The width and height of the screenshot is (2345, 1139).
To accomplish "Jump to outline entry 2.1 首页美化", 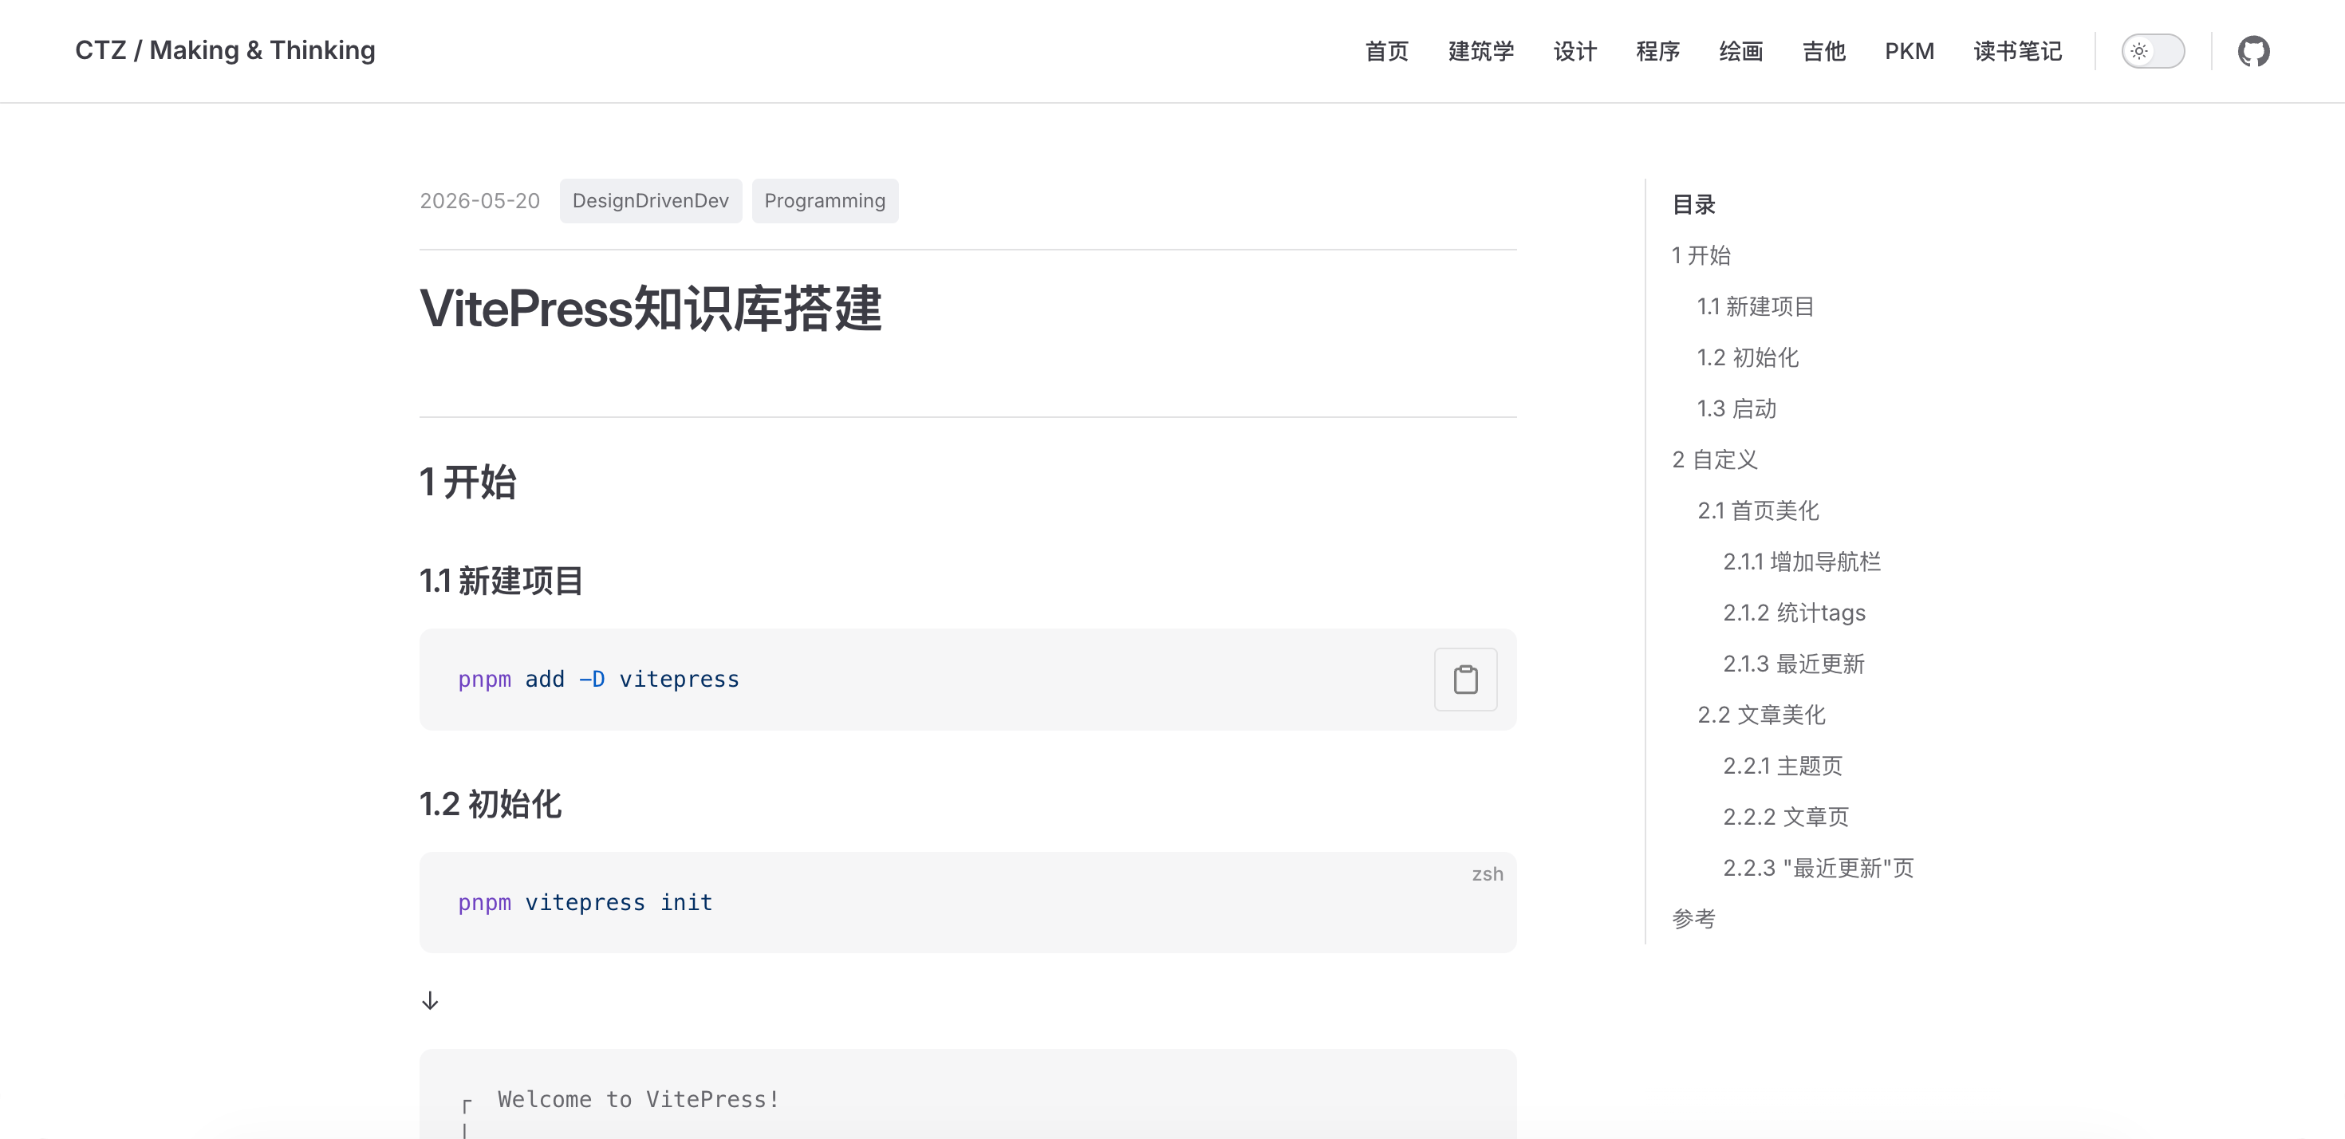I will tap(1758, 510).
